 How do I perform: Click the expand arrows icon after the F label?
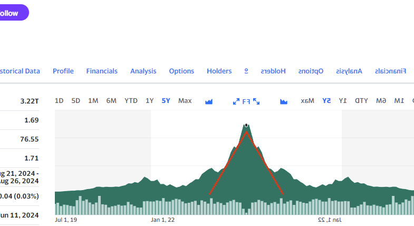256,101
